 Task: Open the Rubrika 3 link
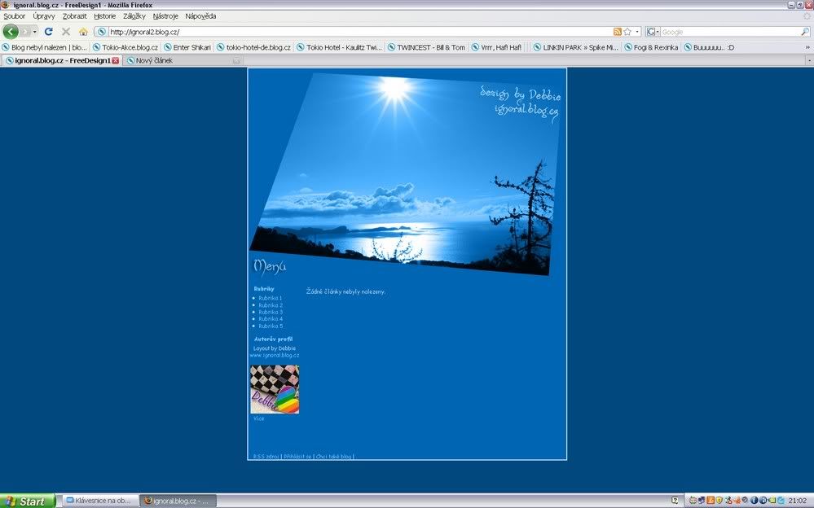[x=271, y=312]
